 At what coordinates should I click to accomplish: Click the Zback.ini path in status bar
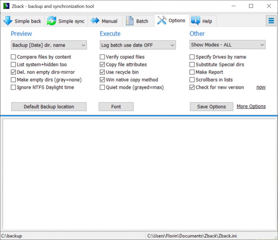coord(192,236)
